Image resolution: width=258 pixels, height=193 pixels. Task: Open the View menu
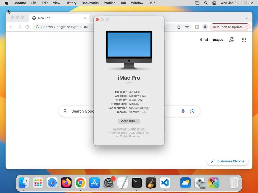(x=57, y=3)
